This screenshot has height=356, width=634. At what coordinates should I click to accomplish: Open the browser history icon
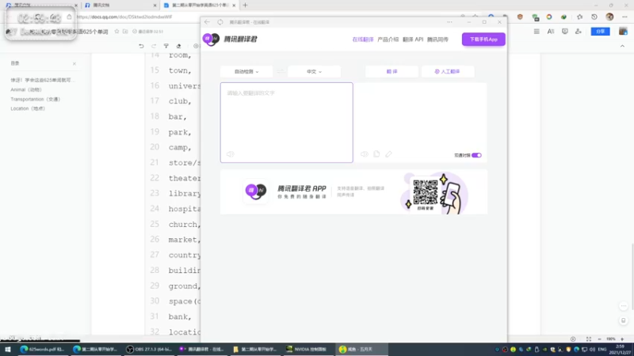click(x=594, y=17)
